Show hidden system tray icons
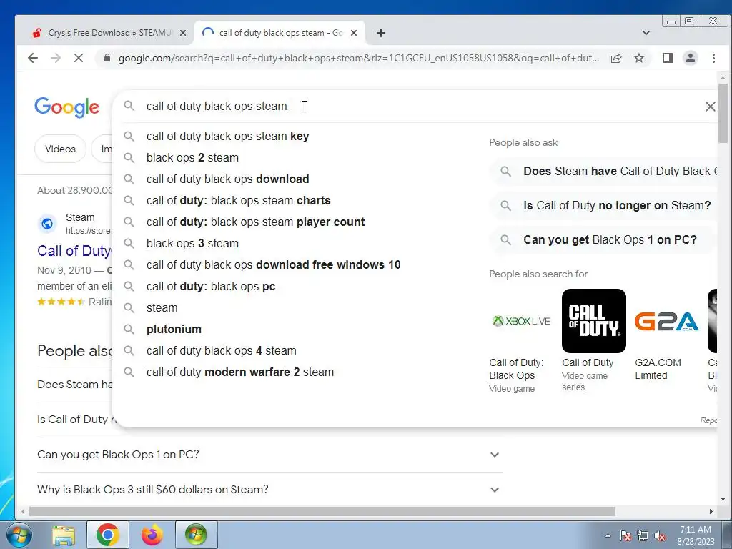 pyautogui.click(x=608, y=535)
